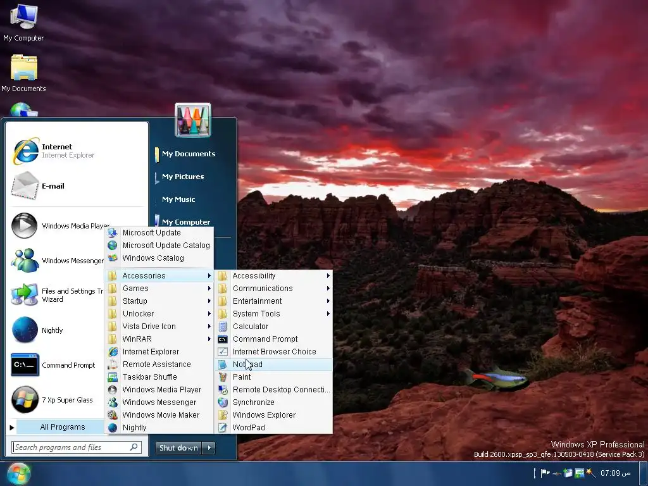Image resolution: width=648 pixels, height=486 pixels.
Task: Click Windows Messenger pinned item
Action: coord(58,260)
